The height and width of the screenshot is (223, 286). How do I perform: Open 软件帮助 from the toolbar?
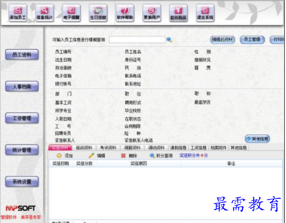click(125, 13)
